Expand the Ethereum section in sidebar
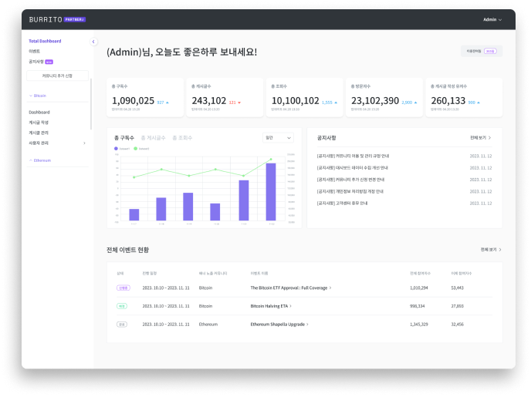This screenshot has width=531, height=397. (31, 160)
